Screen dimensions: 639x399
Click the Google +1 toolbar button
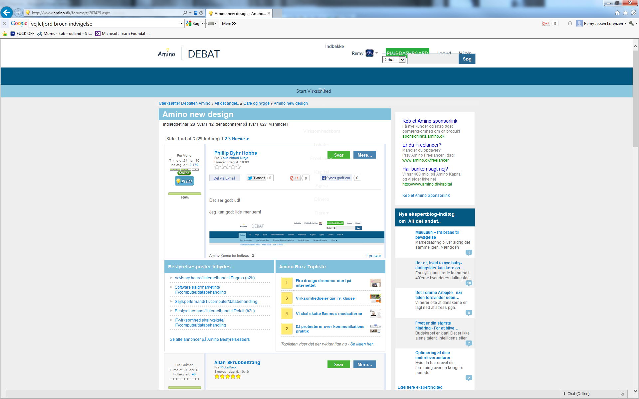(x=546, y=24)
